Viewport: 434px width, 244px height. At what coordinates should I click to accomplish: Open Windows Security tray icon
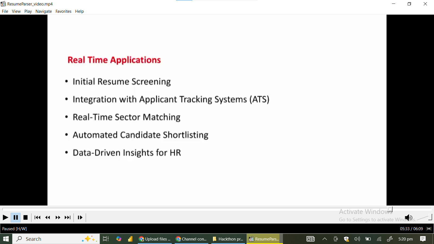(346, 239)
